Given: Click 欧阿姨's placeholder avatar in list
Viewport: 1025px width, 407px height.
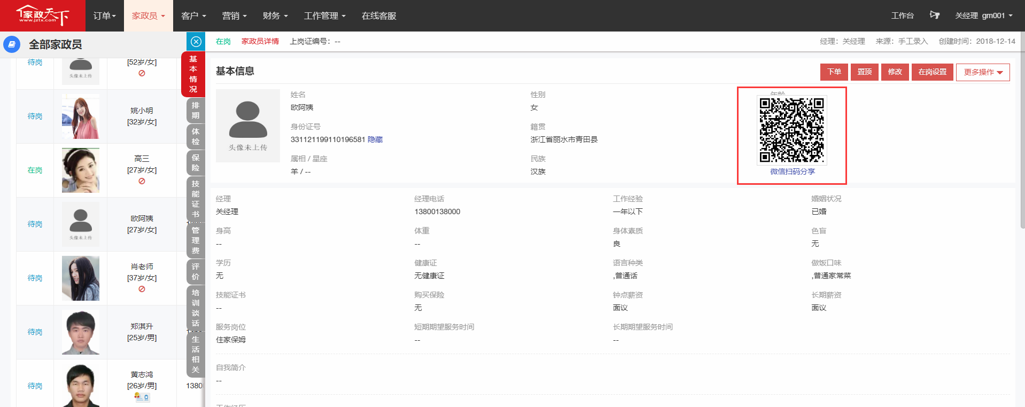Looking at the screenshot, I should (x=81, y=224).
